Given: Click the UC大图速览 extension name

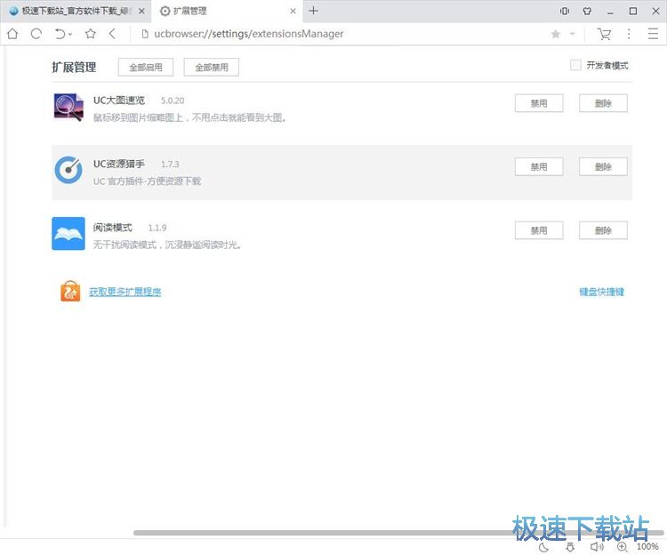Looking at the screenshot, I should point(119,101).
